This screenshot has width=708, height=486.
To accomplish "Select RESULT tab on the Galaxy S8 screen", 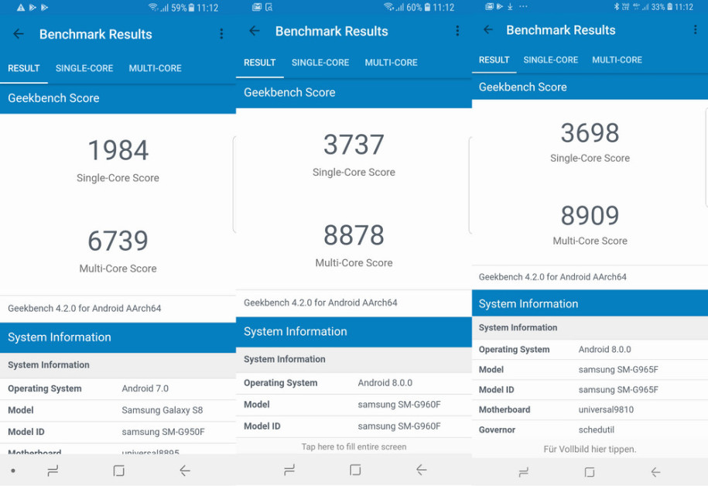I will coord(24,68).
